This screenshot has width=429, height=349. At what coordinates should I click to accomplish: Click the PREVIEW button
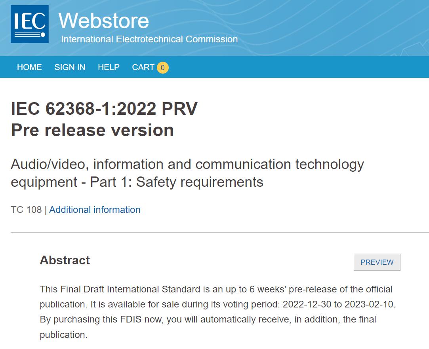tap(377, 262)
